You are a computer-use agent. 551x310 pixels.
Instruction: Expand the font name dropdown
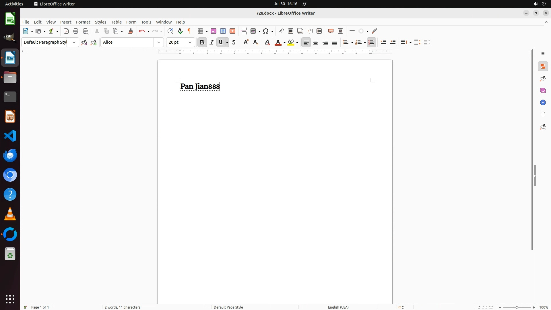click(159, 42)
